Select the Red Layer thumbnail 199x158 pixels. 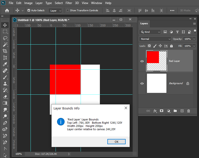tap(156, 61)
